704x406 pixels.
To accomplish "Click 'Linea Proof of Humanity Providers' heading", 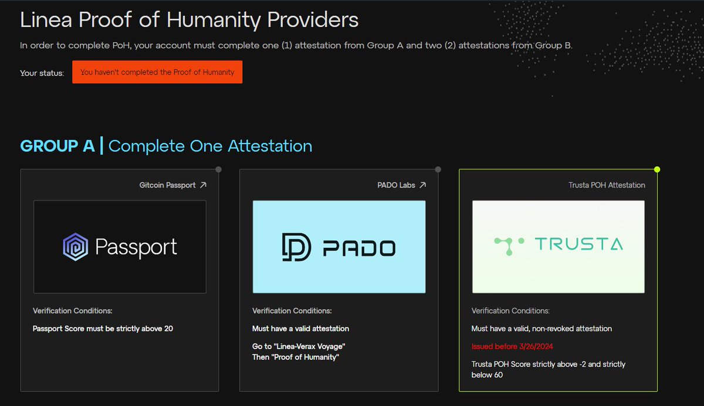I will coord(189,21).
